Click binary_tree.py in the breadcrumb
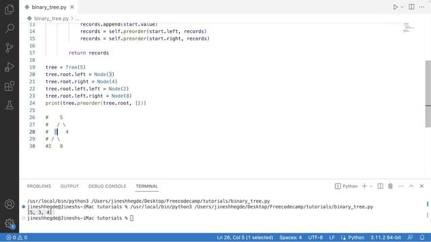 click(x=51, y=18)
